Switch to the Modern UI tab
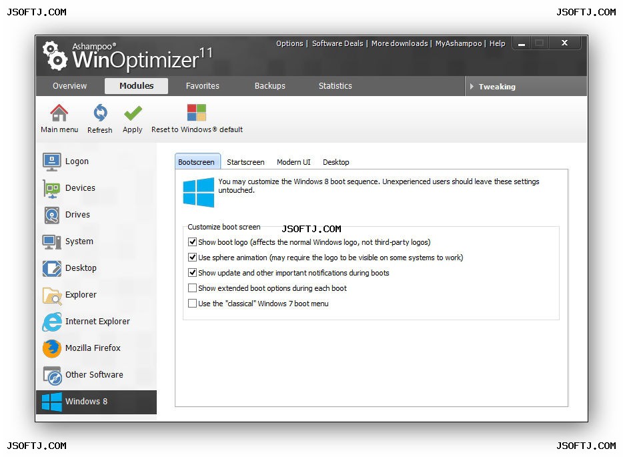The image size is (623, 457). [x=293, y=162]
